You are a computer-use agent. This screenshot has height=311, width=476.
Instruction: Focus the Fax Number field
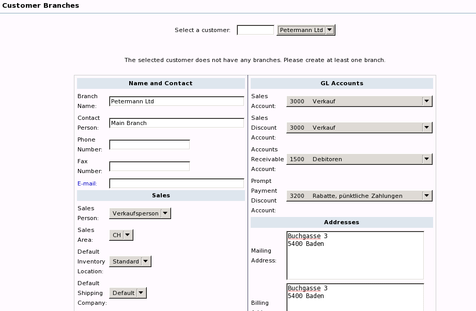[149, 166]
